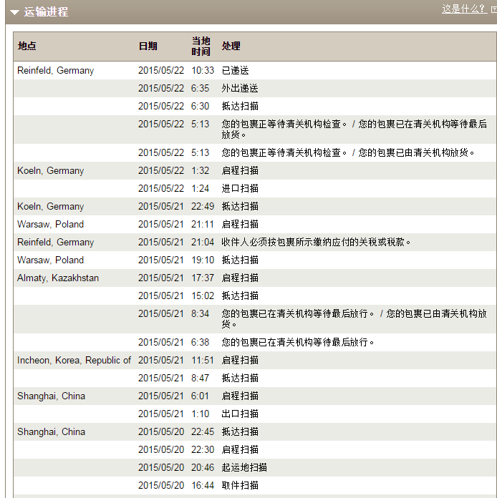Open the 这是什么? help link

[463, 9]
